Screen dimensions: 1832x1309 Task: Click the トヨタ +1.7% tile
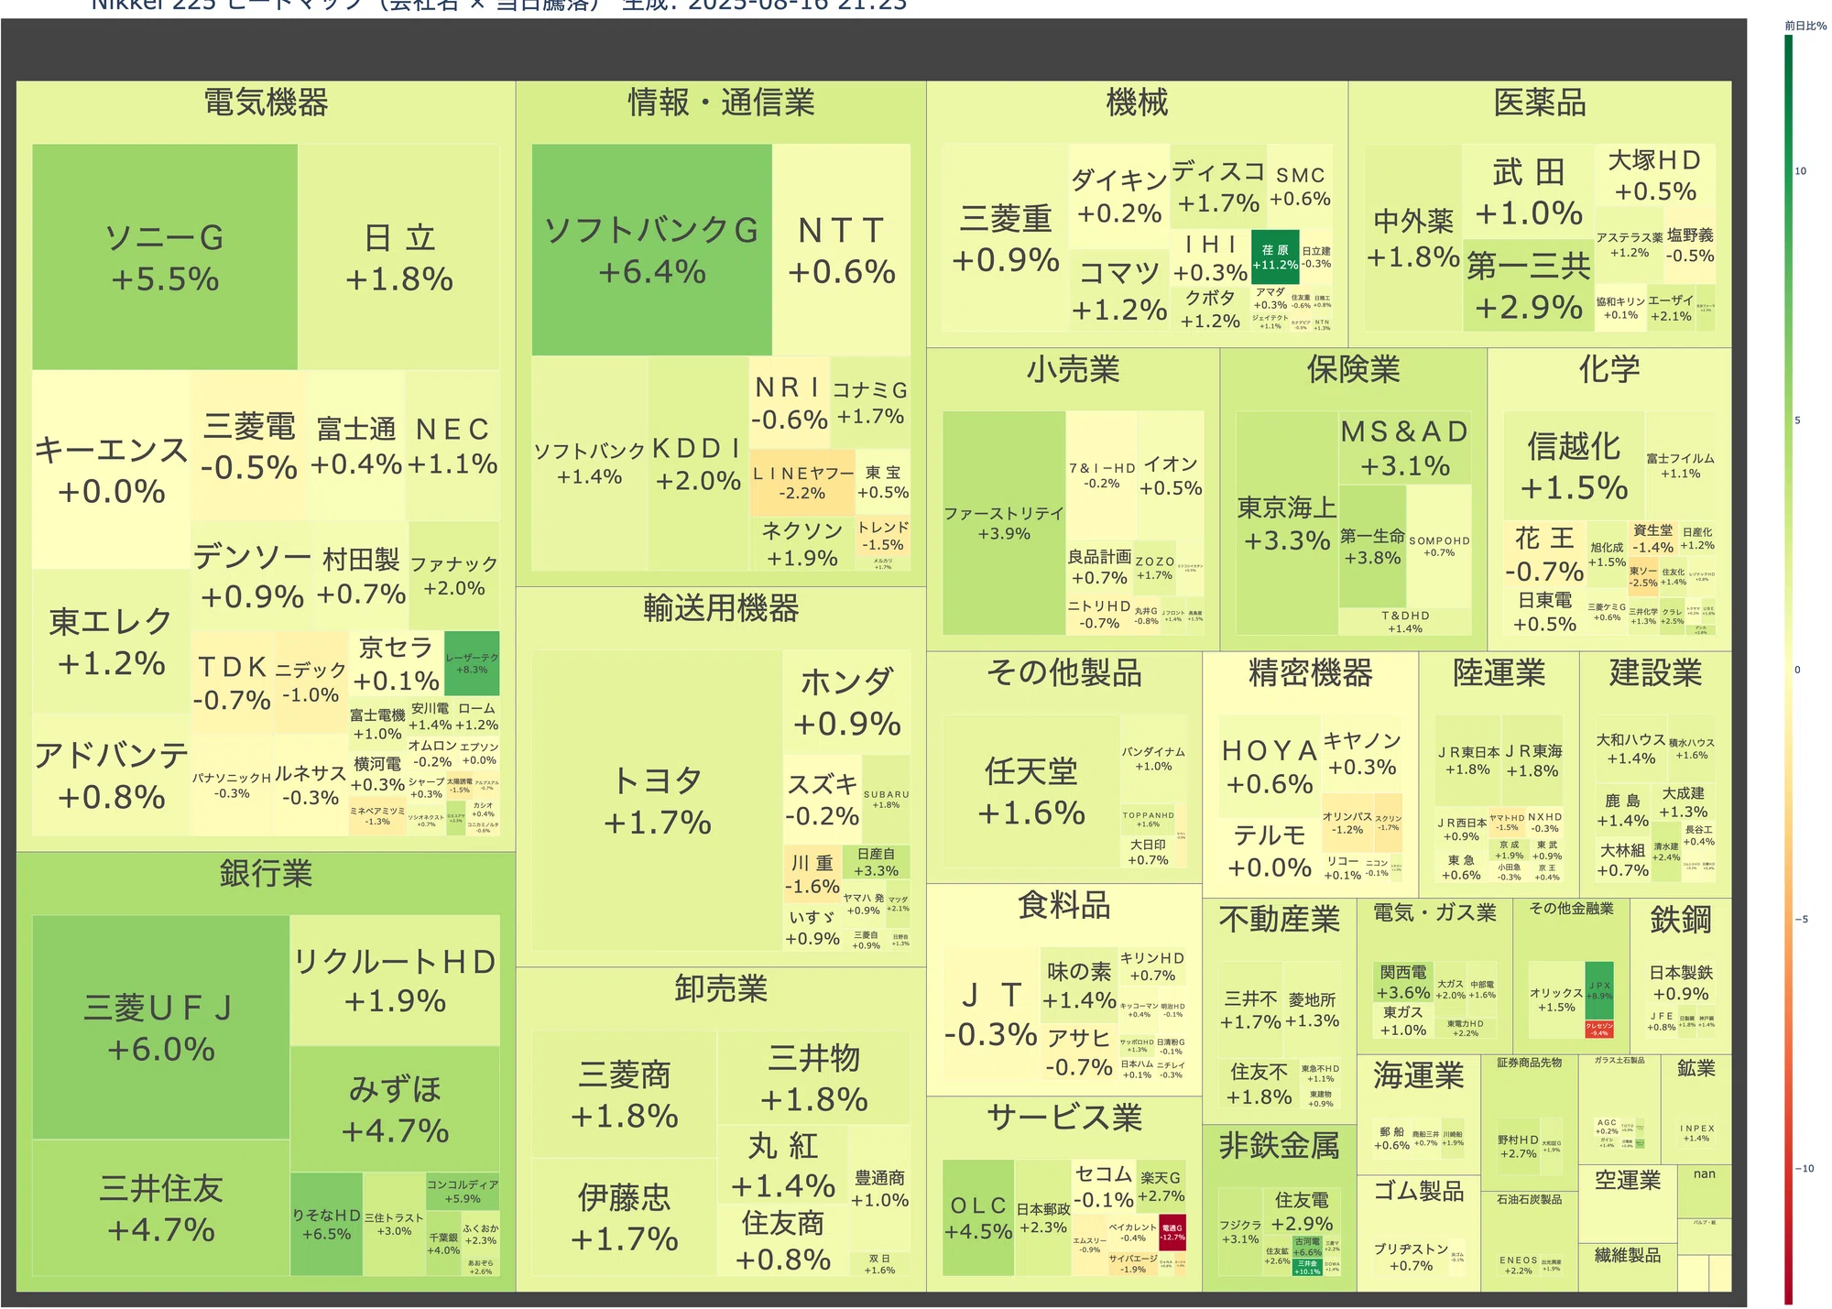click(657, 801)
